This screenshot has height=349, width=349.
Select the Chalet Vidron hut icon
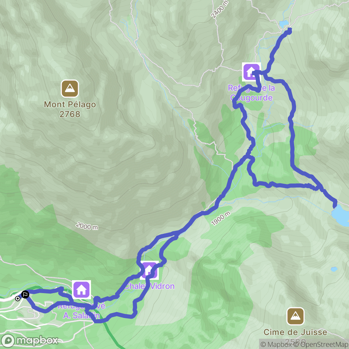click(x=149, y=270)
